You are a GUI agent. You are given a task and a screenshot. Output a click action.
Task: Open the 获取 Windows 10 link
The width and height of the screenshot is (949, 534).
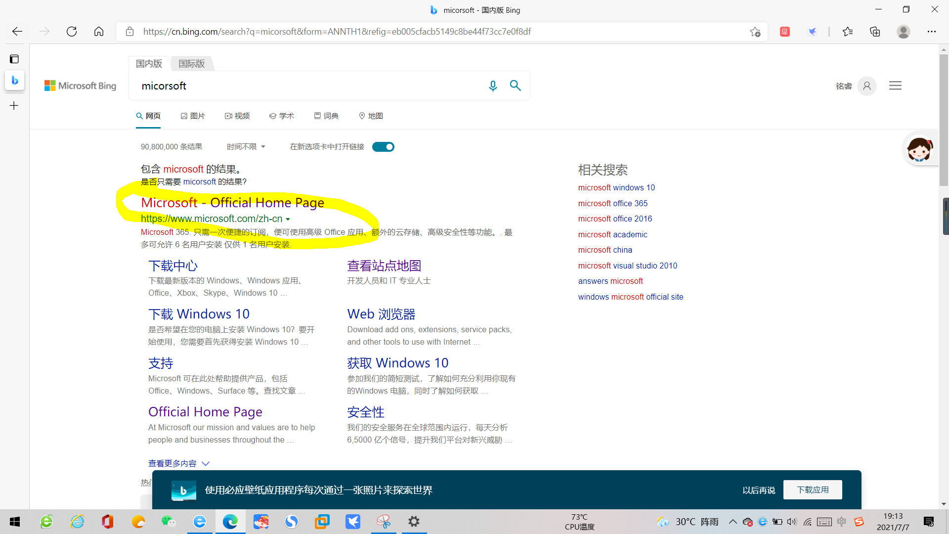397,363
